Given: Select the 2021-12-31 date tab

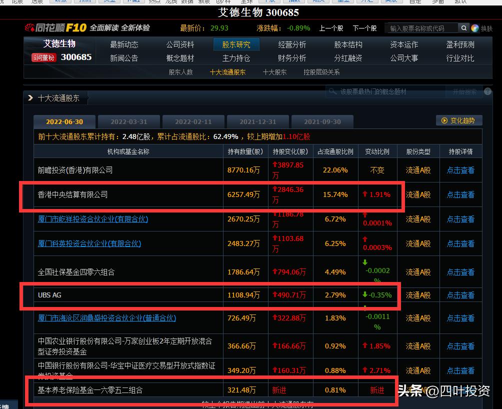Looking at the screenshot, I should point(257,121).
